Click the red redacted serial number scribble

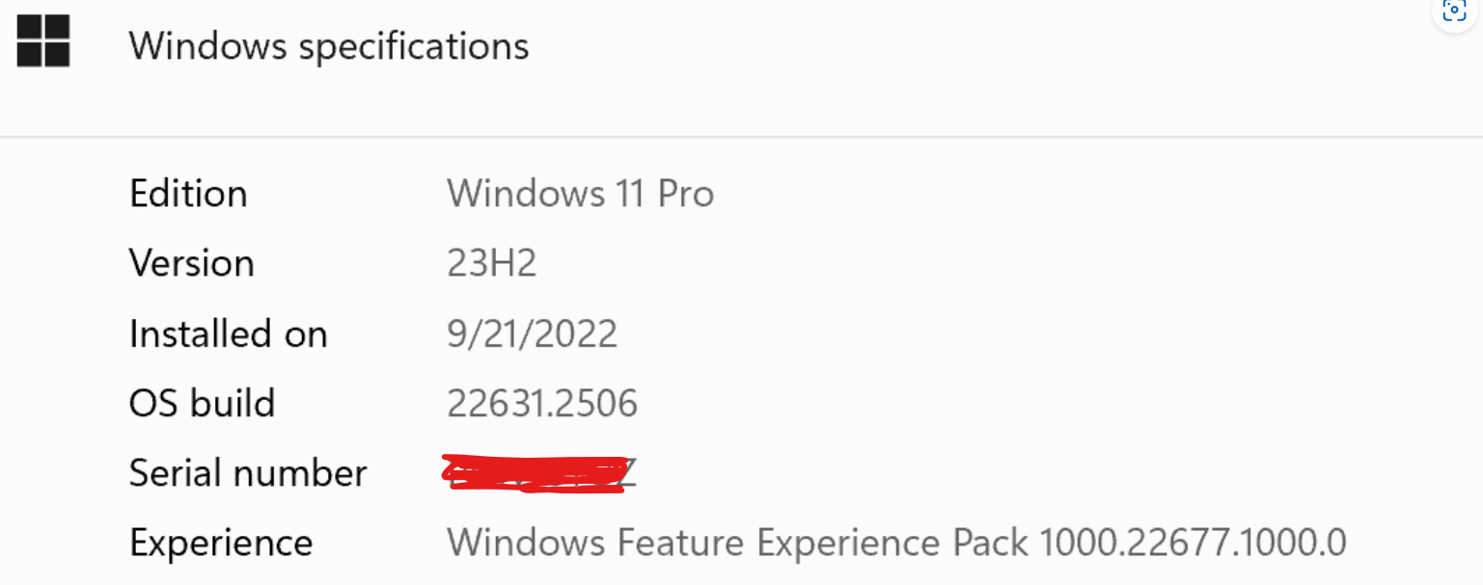(x=531, y=473)
